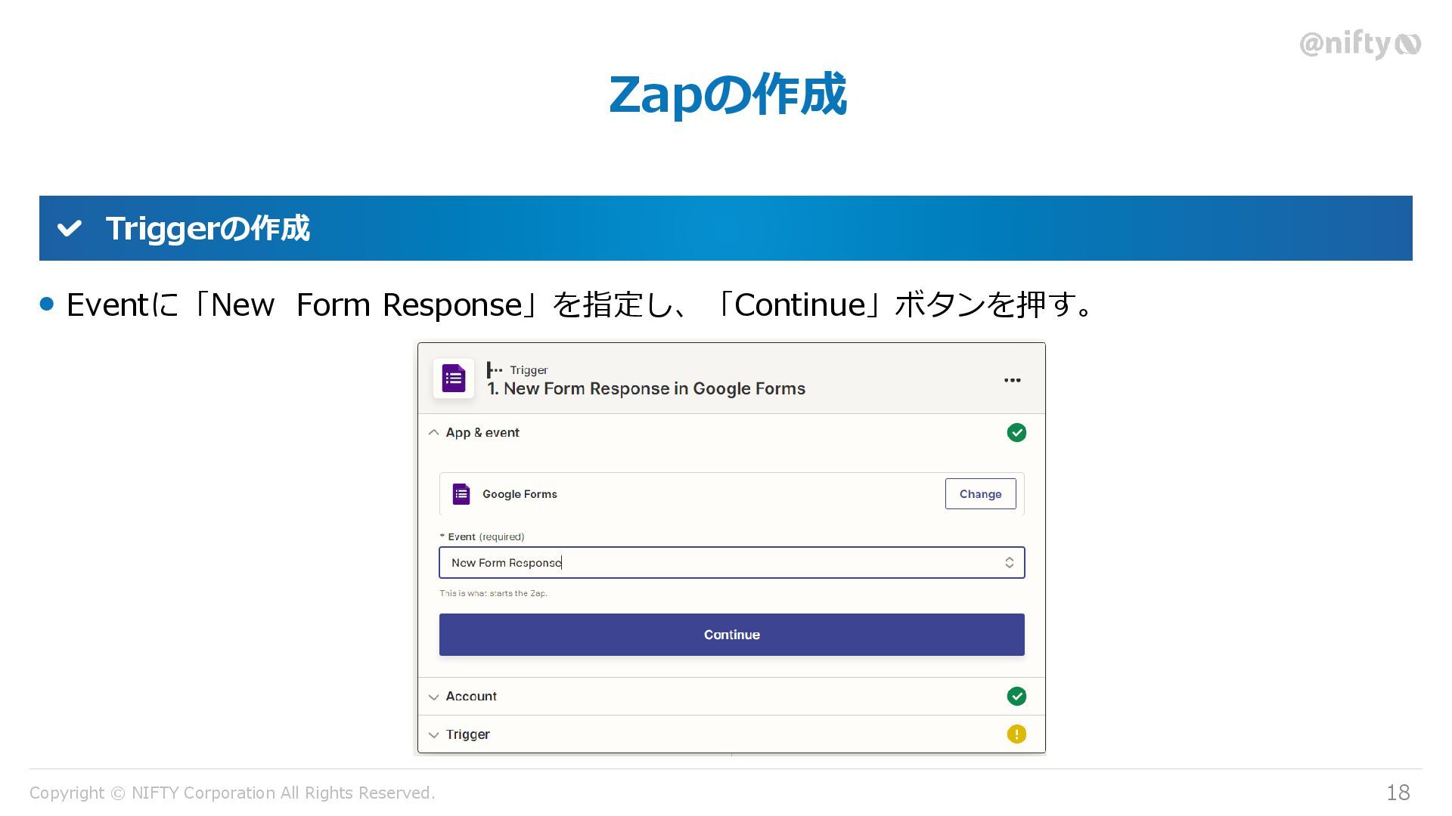Click the Account section label

(x=471, y=697)
